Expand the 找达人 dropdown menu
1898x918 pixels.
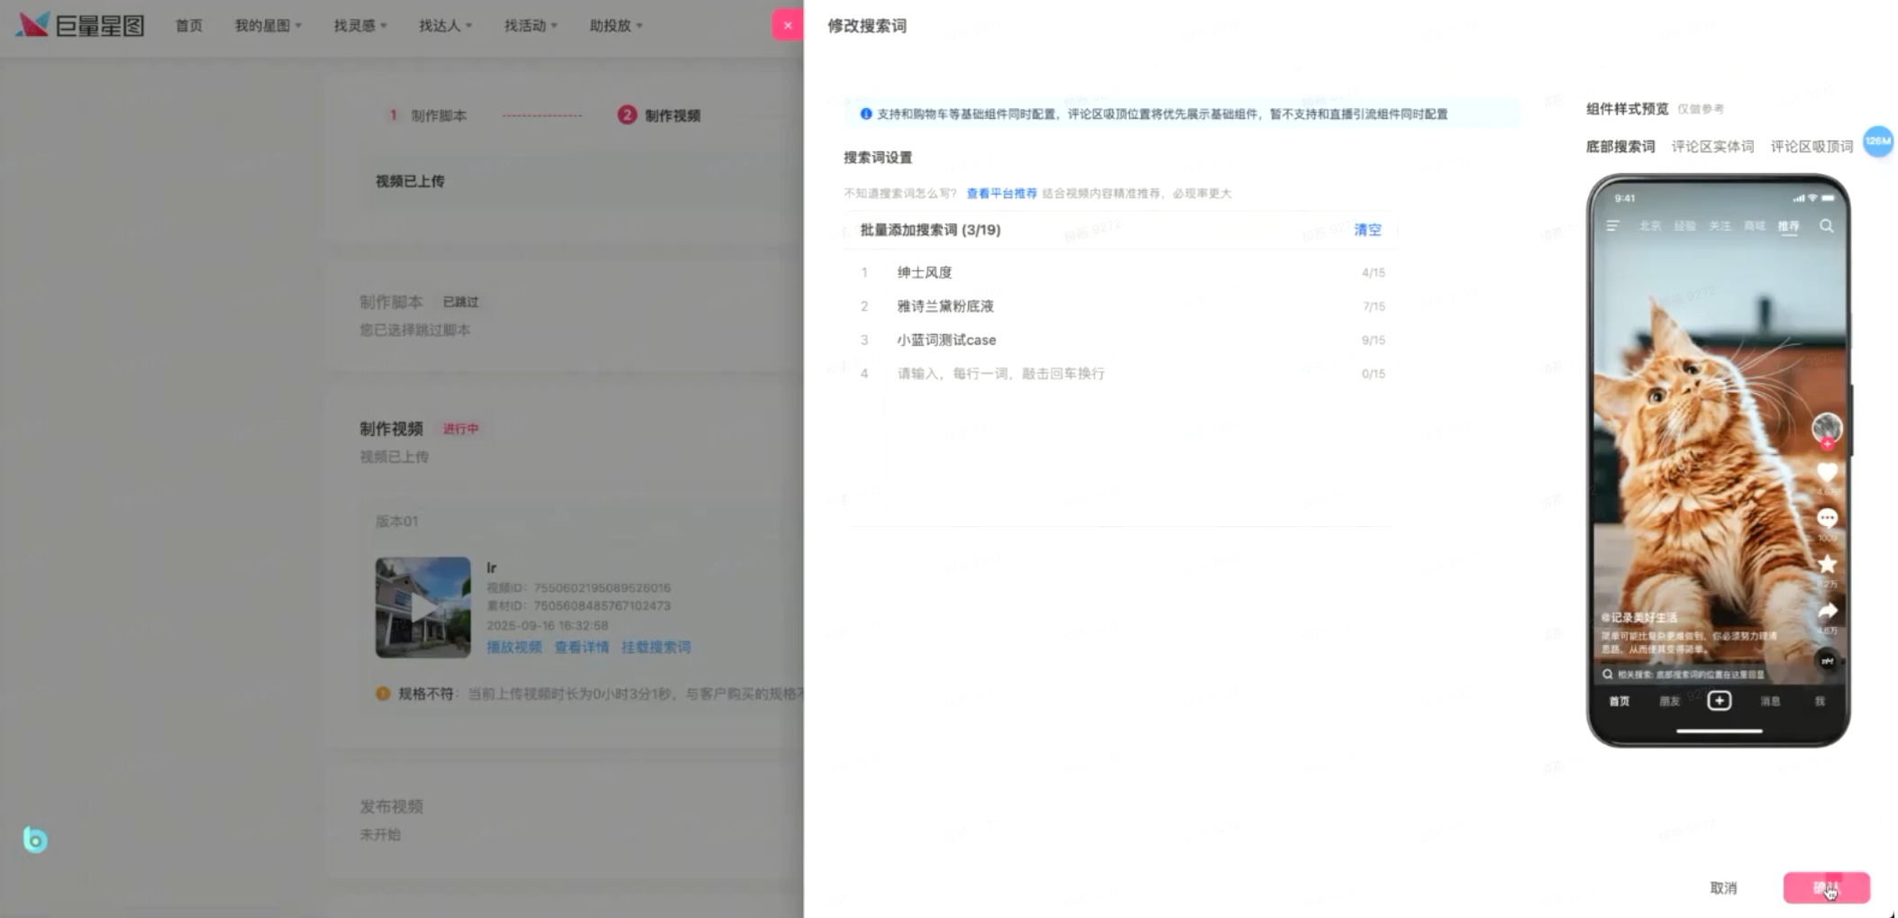(444, 25)
